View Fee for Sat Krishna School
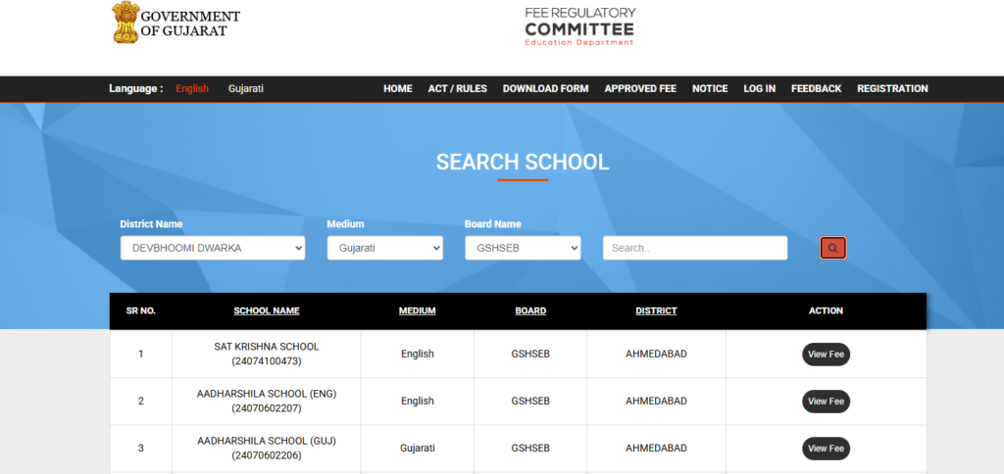Image resolution: width=1004 pixels, height=474 pixels. click(x=826, y=355)
